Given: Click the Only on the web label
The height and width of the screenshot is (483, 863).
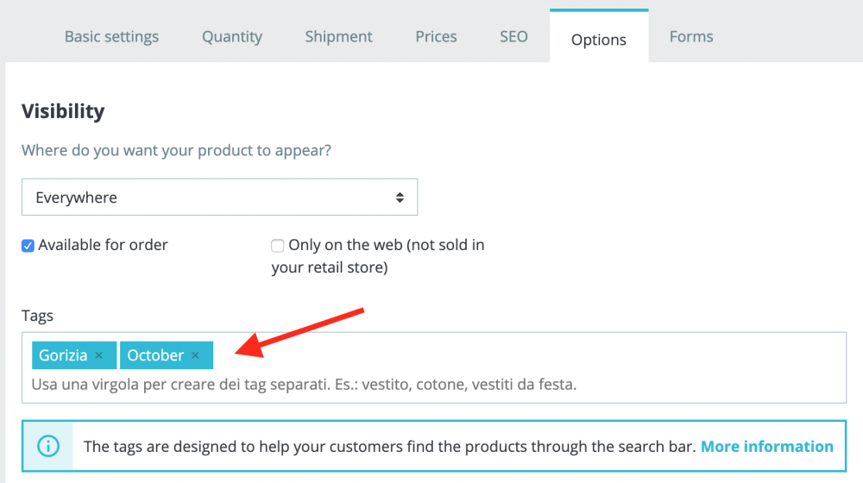Looking at the screenshot, I should point(386,245).
